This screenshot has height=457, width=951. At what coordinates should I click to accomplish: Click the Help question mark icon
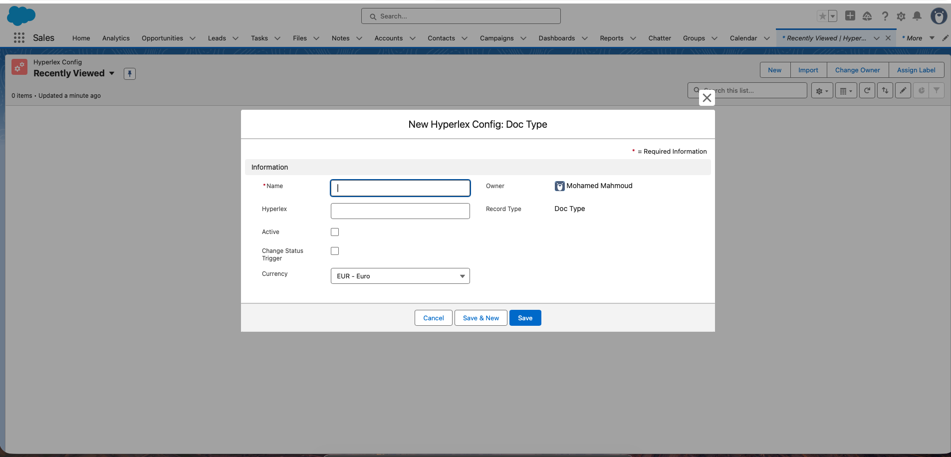pyautogui.click(x=885, y=16)
